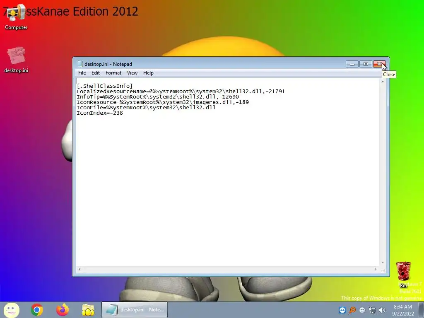424x318 pixels.
Task: Click the Notepad title bar icon
Action: (x=80, y=64)
